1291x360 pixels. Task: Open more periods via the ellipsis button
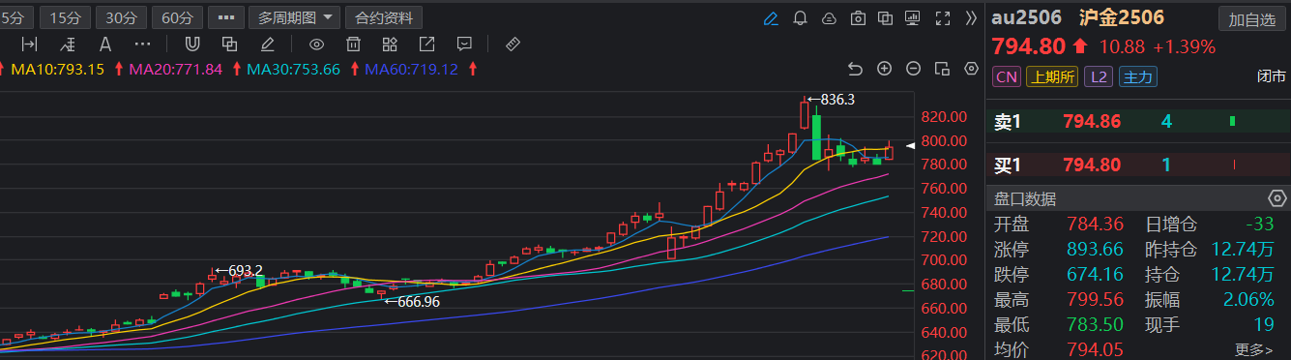pyautogui.click(x=226, y=17)
